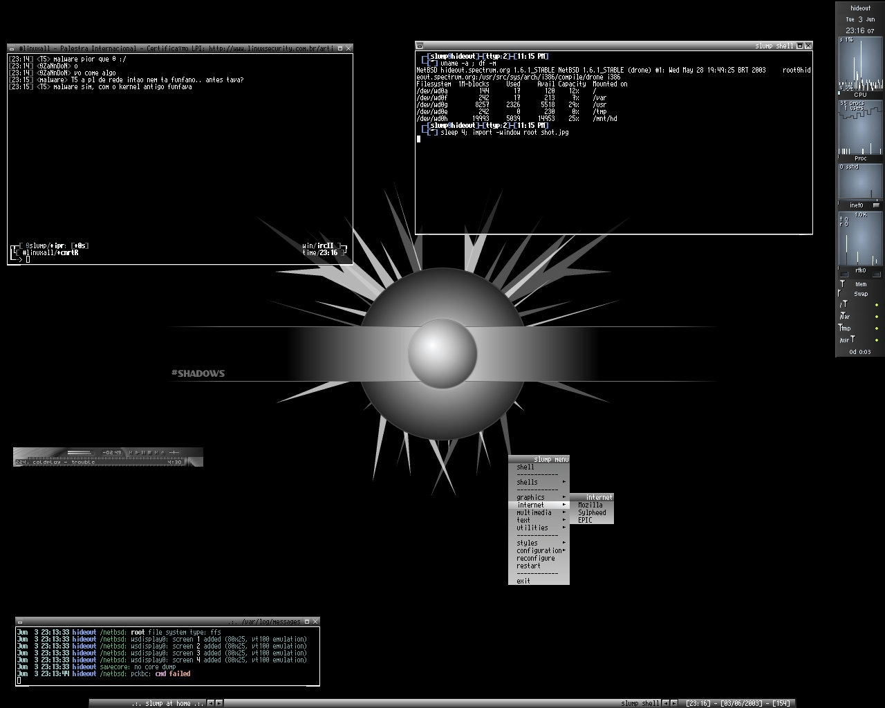Screen dimensions: 885x708
Task: Open Mozilla from the internet submenu
Action: (x=590, y=505)
